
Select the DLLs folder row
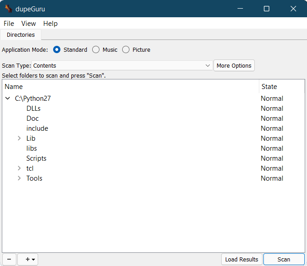(x=153, y=108)
